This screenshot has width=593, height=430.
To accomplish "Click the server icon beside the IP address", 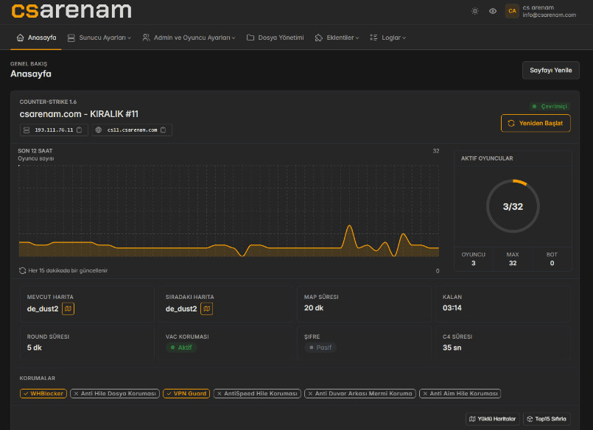I will [x=27, y=130].
